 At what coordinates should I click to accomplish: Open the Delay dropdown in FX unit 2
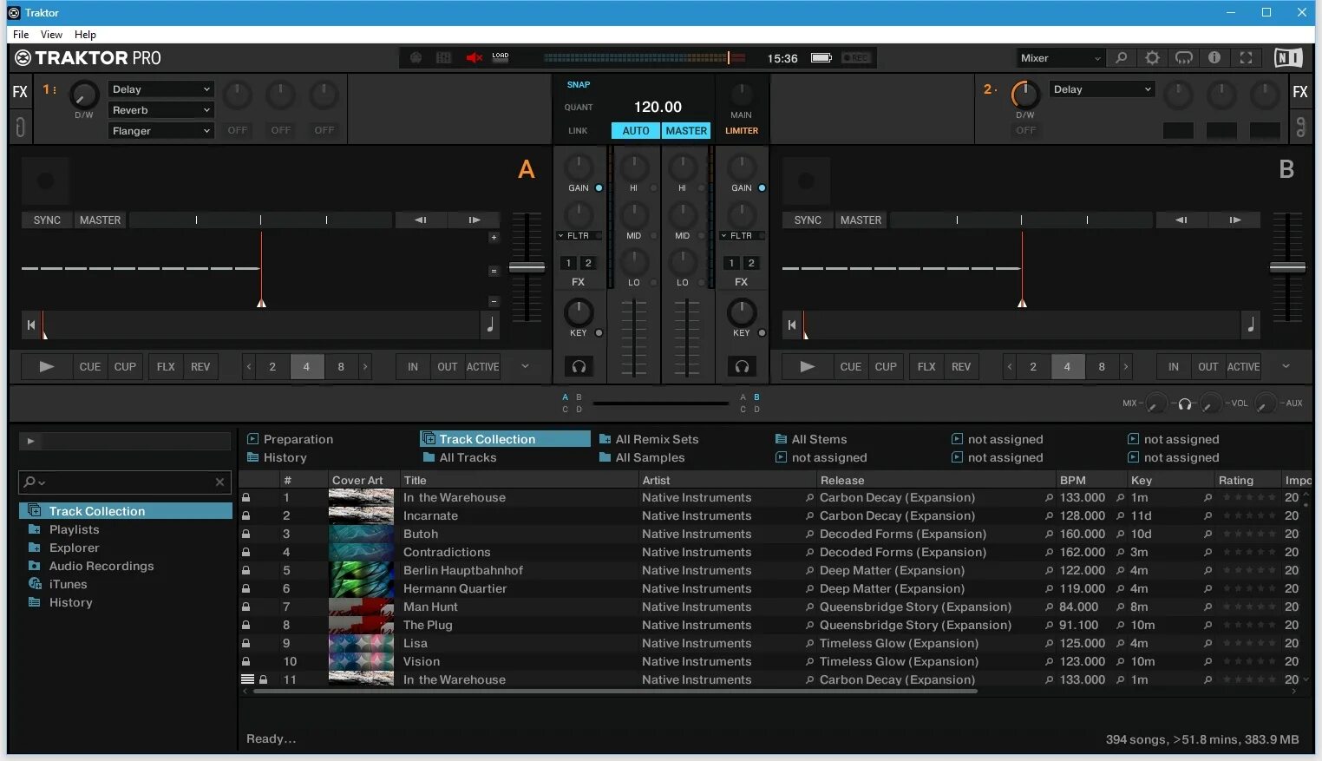(1103, 89)
